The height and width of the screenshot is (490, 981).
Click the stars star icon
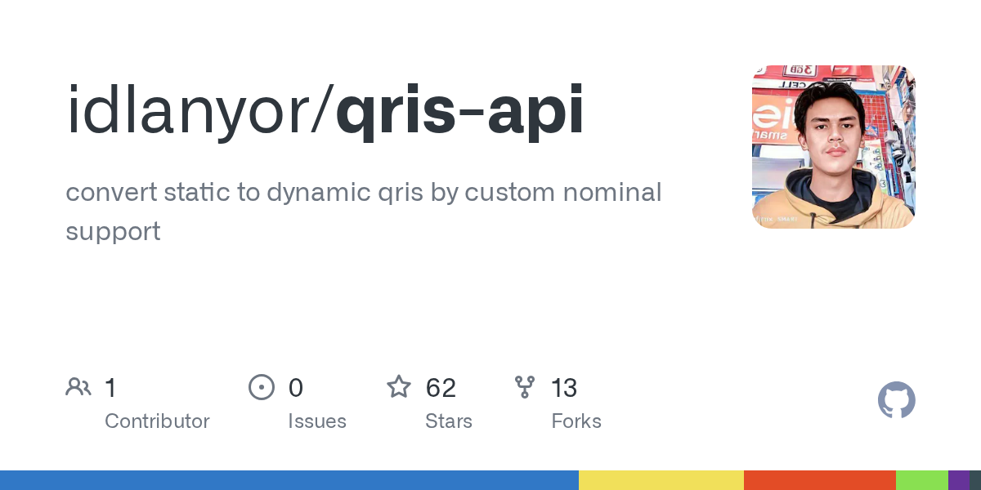[399, 386]
